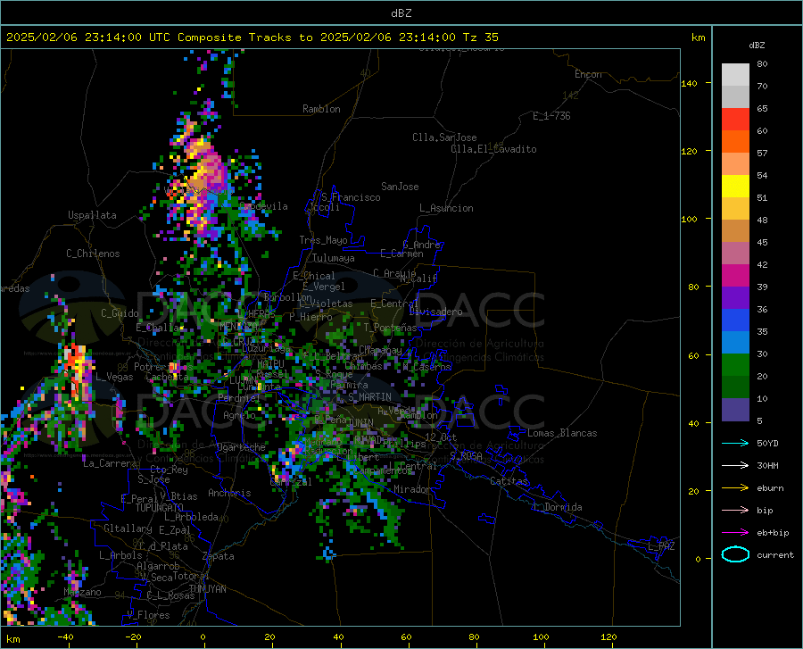Viewport: 803px width, 649px height.
Task: Select the purple 39 dBZ color swatch
Action: tap(735, 298)
